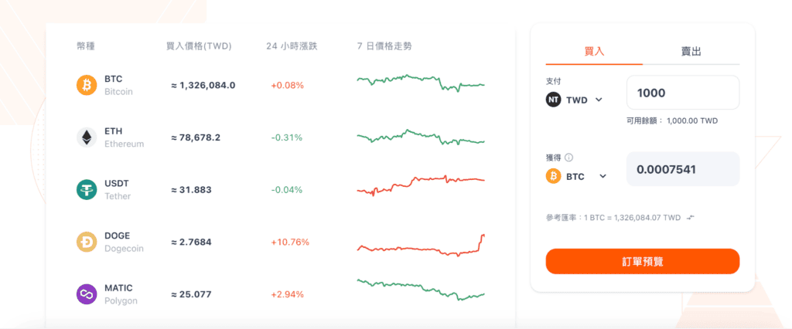Click the BTC icon in the 獲得 selector
The width and height of the screenshot is (792, 329).
(x=554, y=176)
